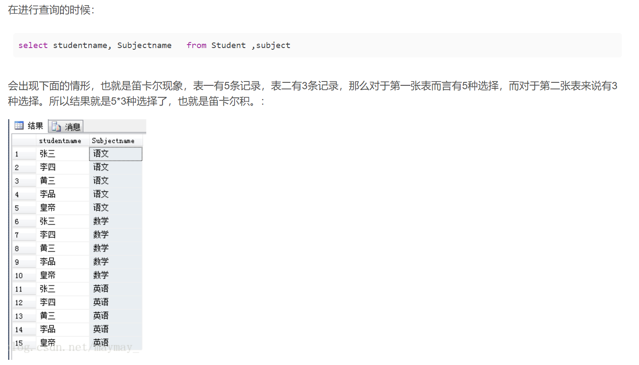Click the line 在进行查询的时候:
639x365 pixels.
[51, 10]
